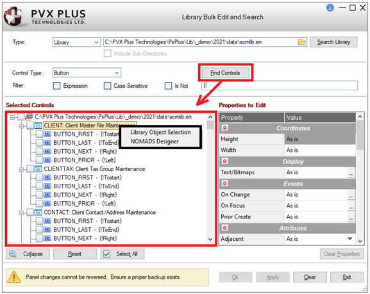Toggle the Is Not checkbox
Image resolution: width=370 pixels, height=294 pixels.
pos(168,86)
